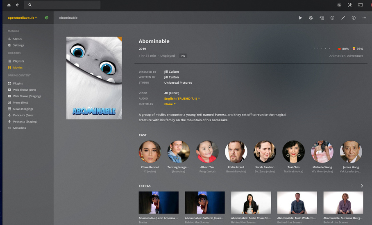Click the 2019 release year link

(x=142, y=49)
